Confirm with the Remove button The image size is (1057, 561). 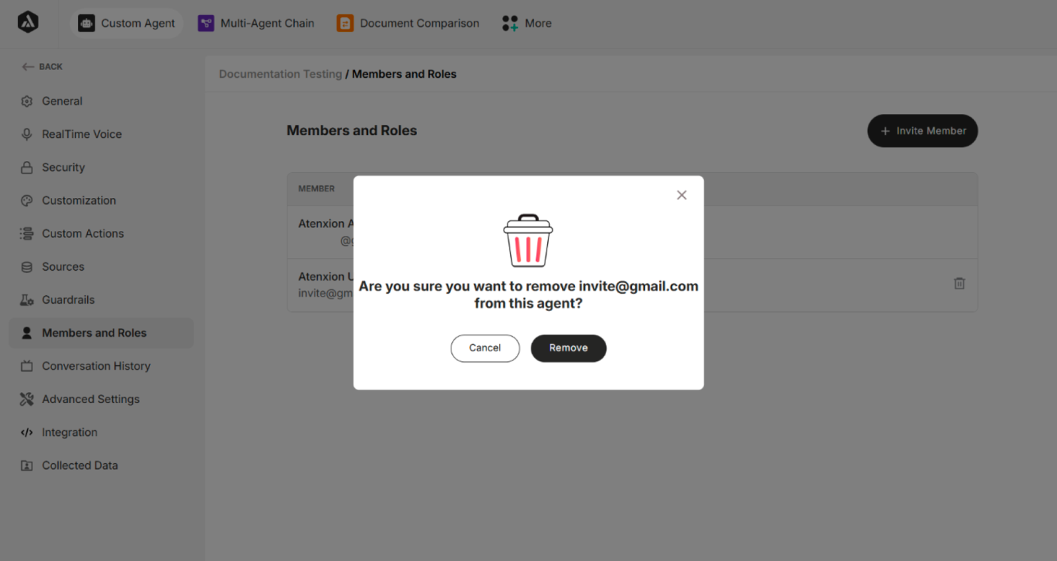tap(568, 348)
